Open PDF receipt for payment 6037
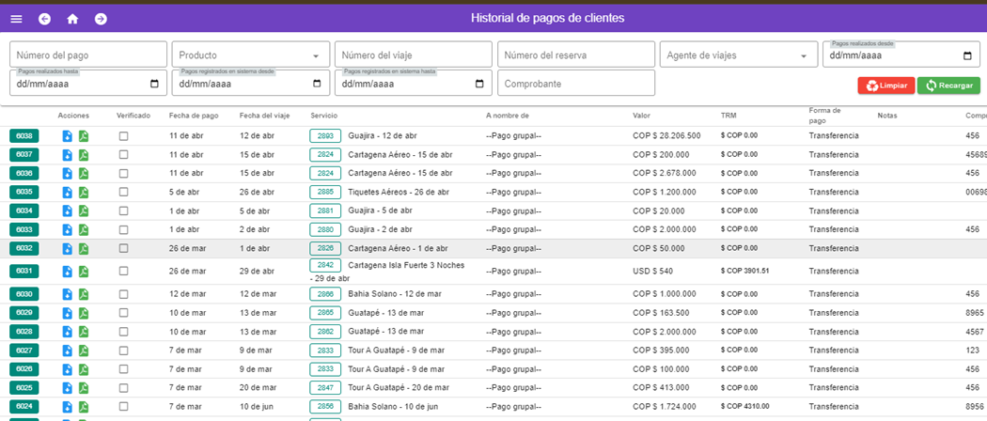This screenshot has height=421, width=987. pyautogui.click(x=83, y=155)
